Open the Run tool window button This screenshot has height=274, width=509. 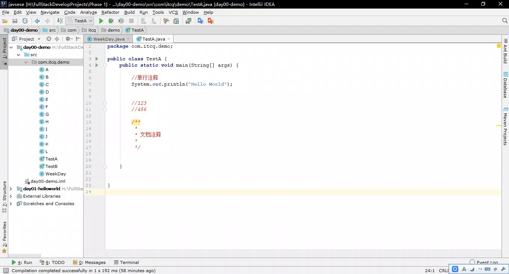(22, 262)
